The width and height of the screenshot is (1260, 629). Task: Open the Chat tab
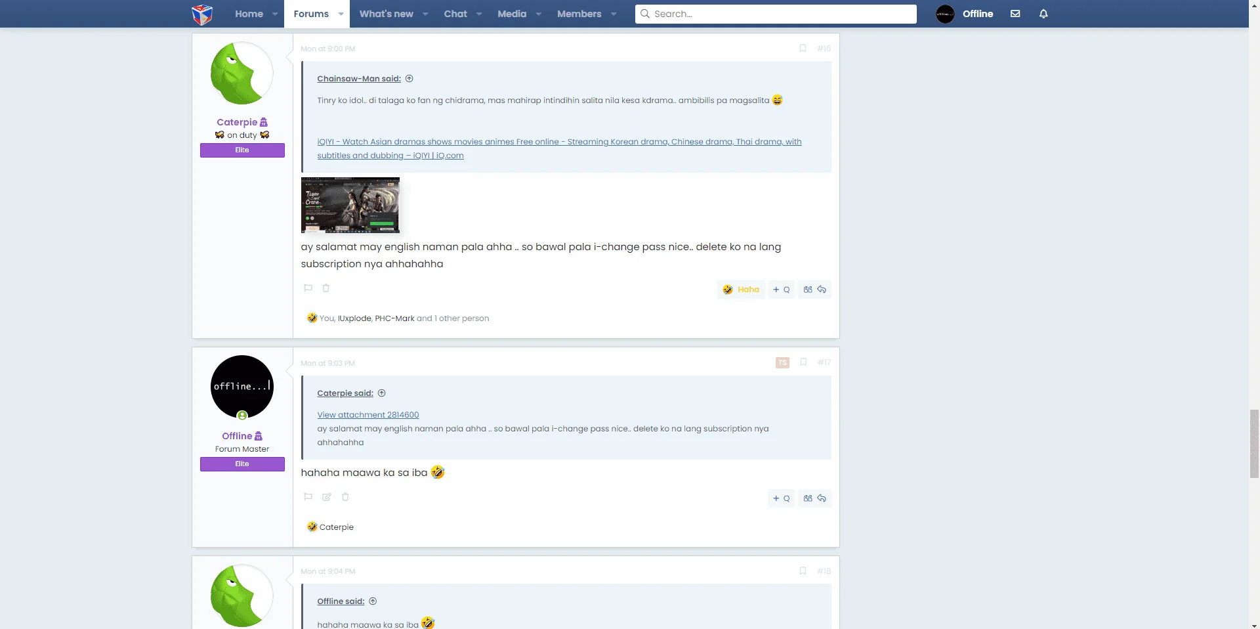pos(455,14)
